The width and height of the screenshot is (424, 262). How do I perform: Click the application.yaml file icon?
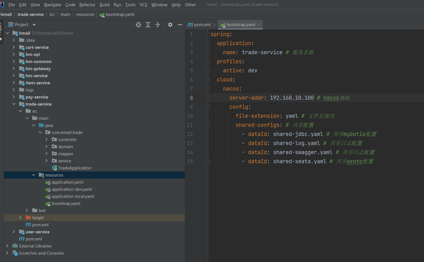click(48, 182)
